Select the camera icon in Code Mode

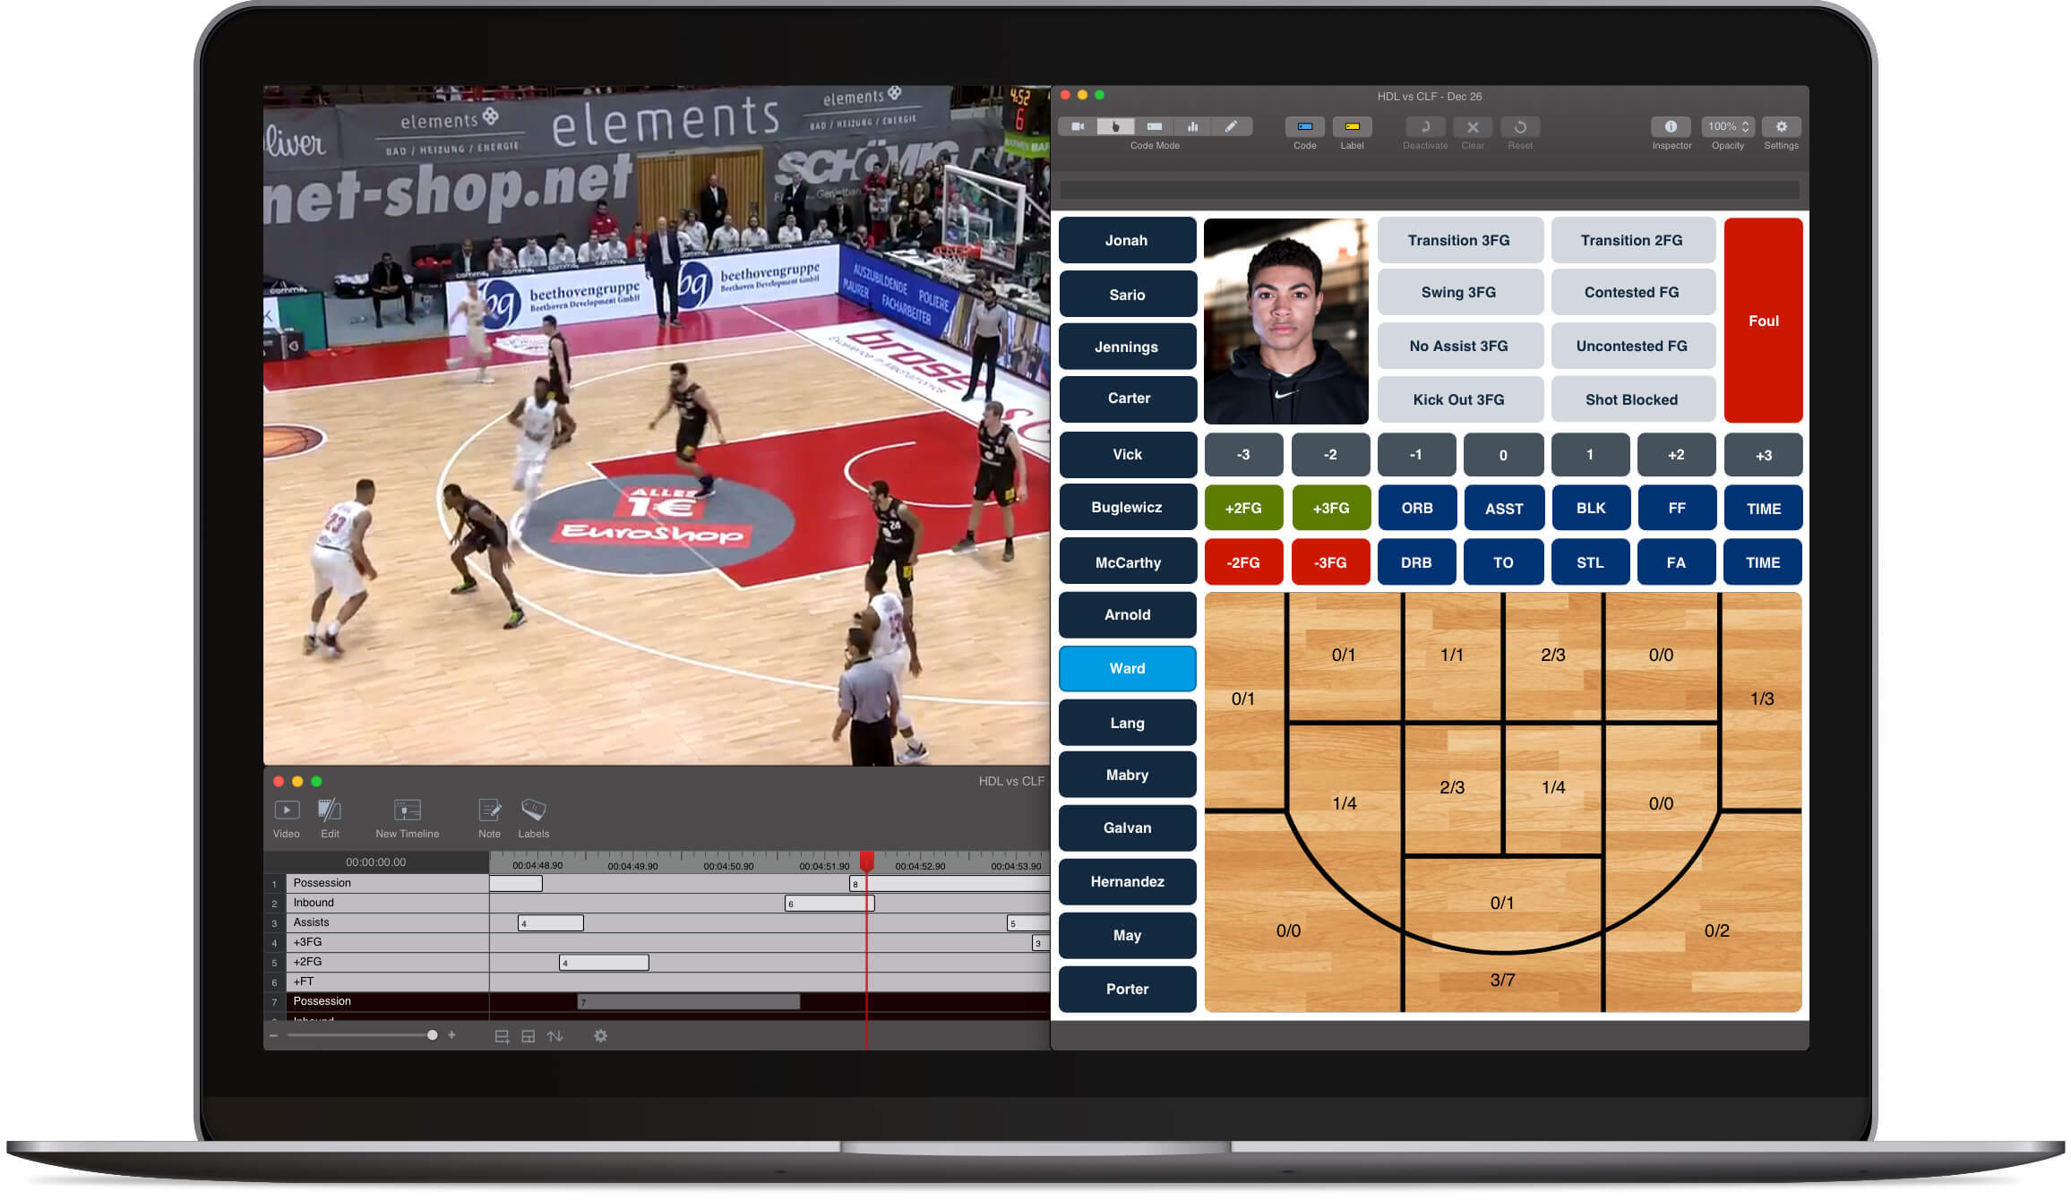point(1078,126)
